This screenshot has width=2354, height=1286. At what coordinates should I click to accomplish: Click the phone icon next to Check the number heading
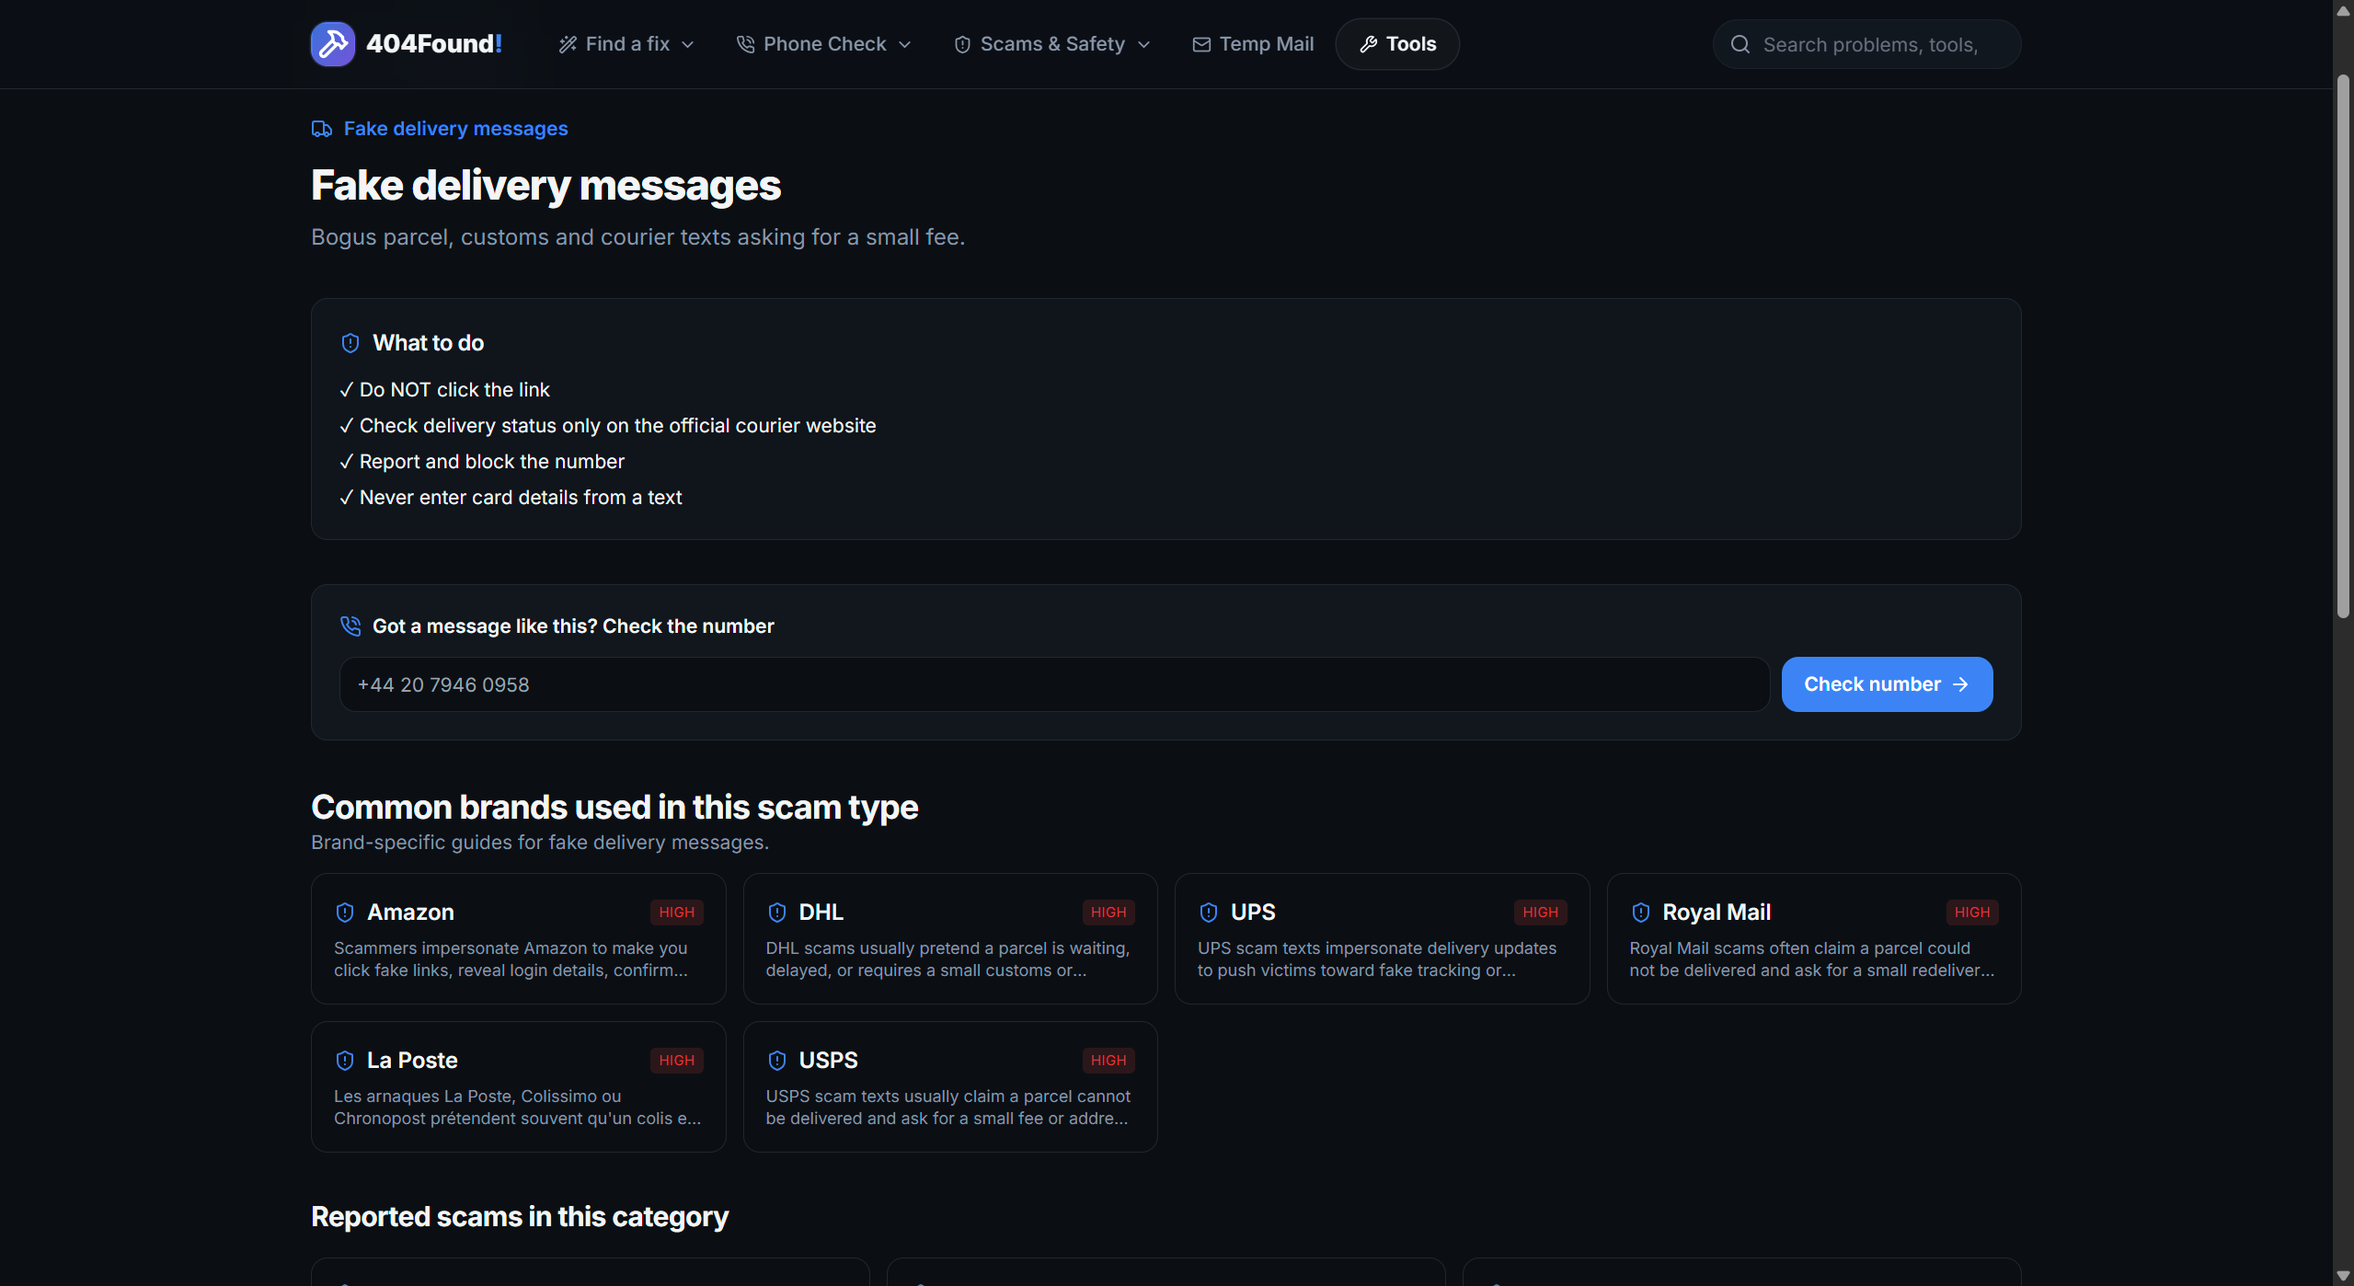pos(350,626)
